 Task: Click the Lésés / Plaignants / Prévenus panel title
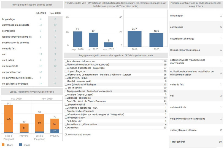pyautogui.click(x=32, y=92)
